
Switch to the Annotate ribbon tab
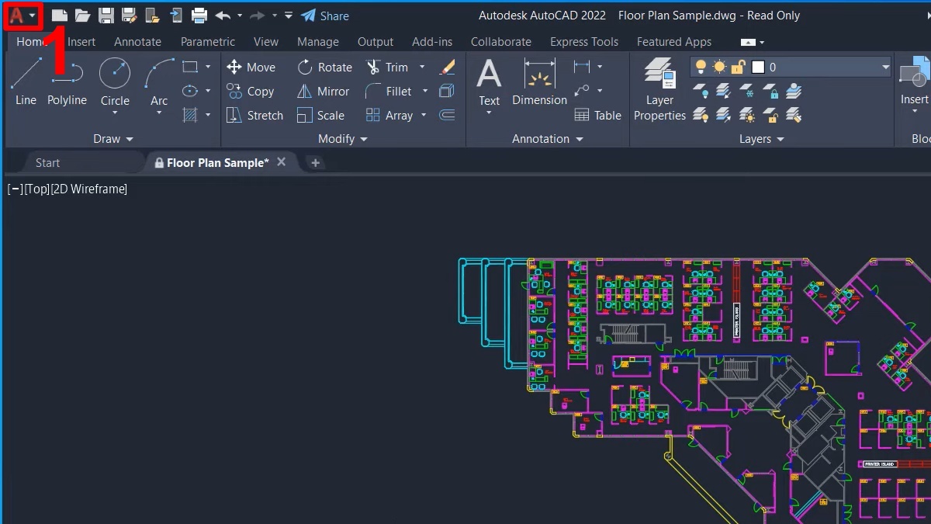coord(137,42)
